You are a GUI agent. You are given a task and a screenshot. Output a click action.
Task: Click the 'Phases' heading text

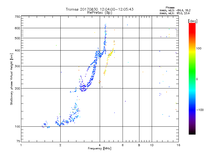[x=170, y=8]
